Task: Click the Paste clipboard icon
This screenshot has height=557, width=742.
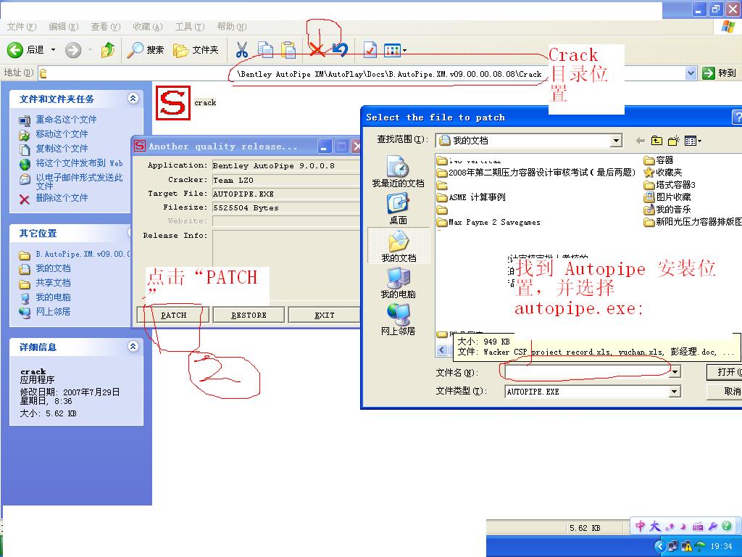Action: point(288,50)
